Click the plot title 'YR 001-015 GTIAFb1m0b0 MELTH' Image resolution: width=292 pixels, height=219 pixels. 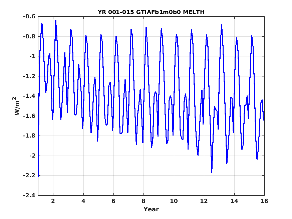coord(151,12)
